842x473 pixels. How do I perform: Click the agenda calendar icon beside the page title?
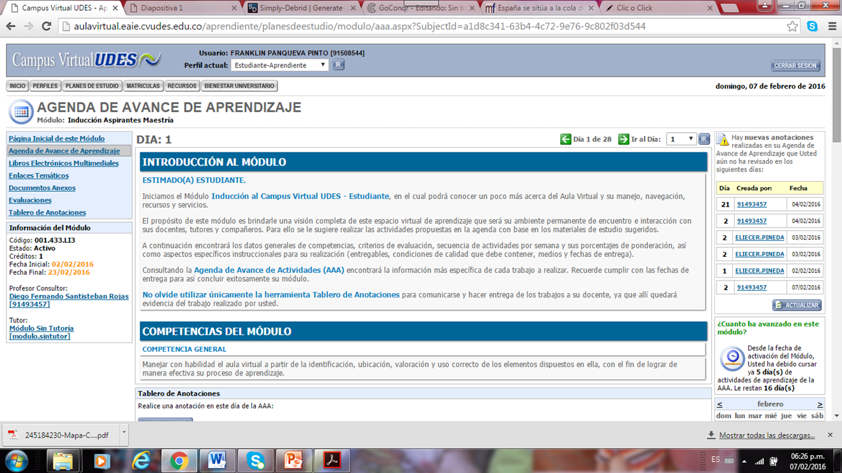(21, 112)
